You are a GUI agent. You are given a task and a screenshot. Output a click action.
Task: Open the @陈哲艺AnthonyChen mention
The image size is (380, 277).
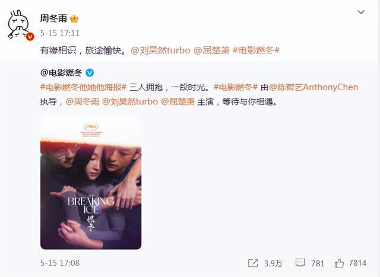(x=313, y=87)
